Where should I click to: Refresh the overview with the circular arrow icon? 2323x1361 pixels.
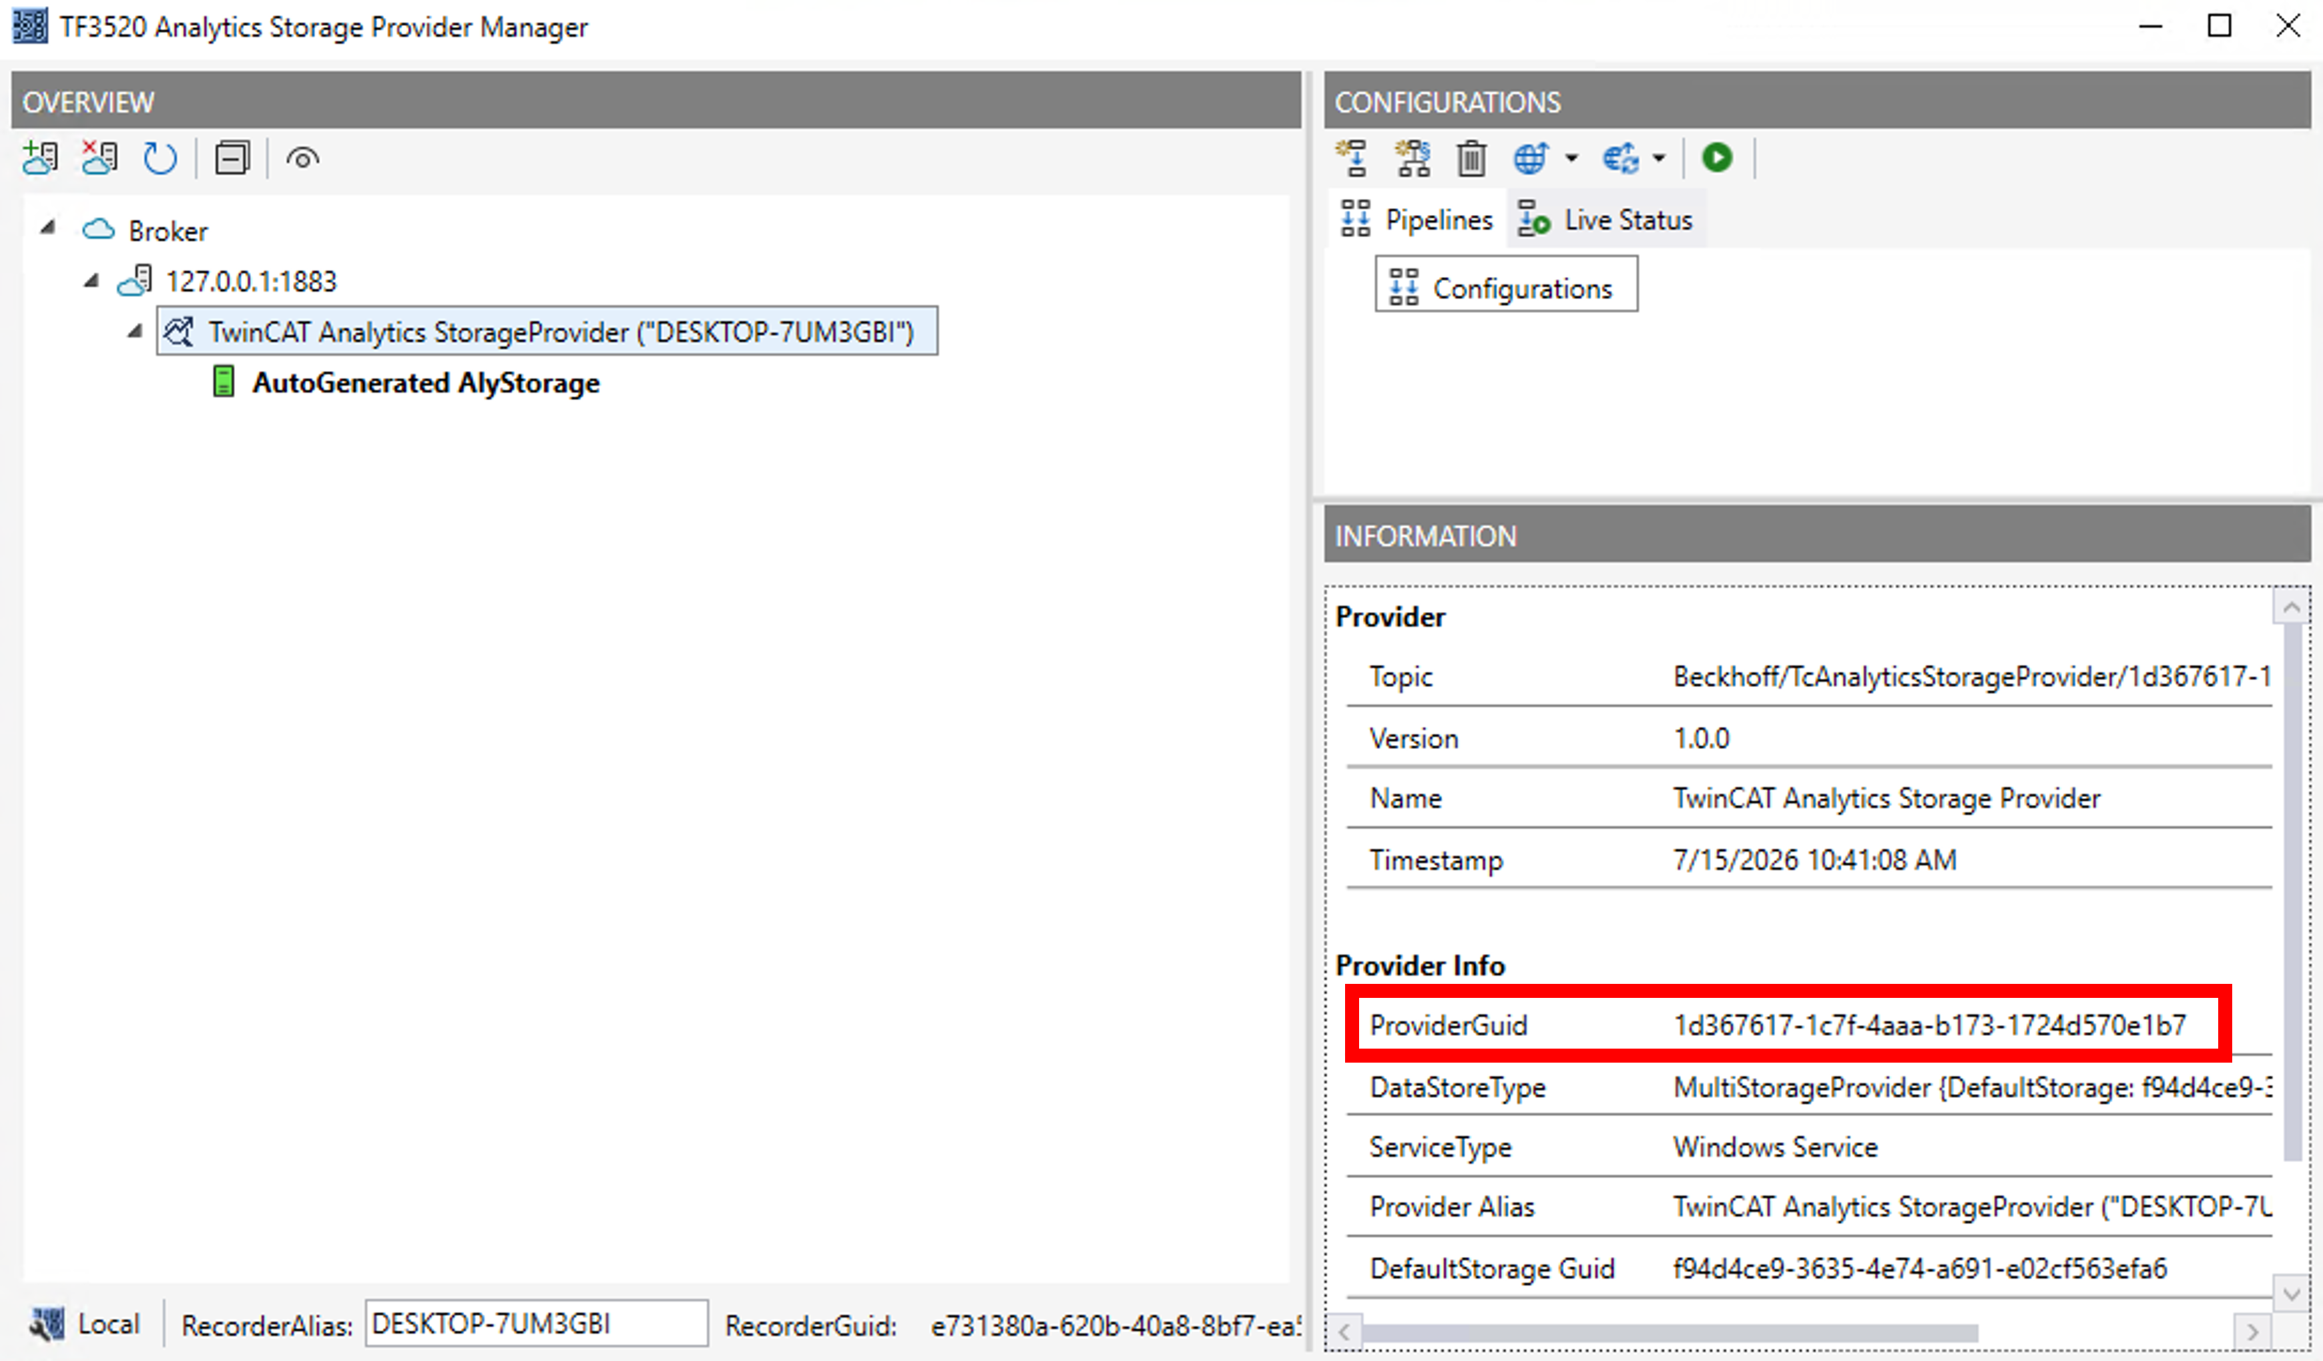[160, 158]
